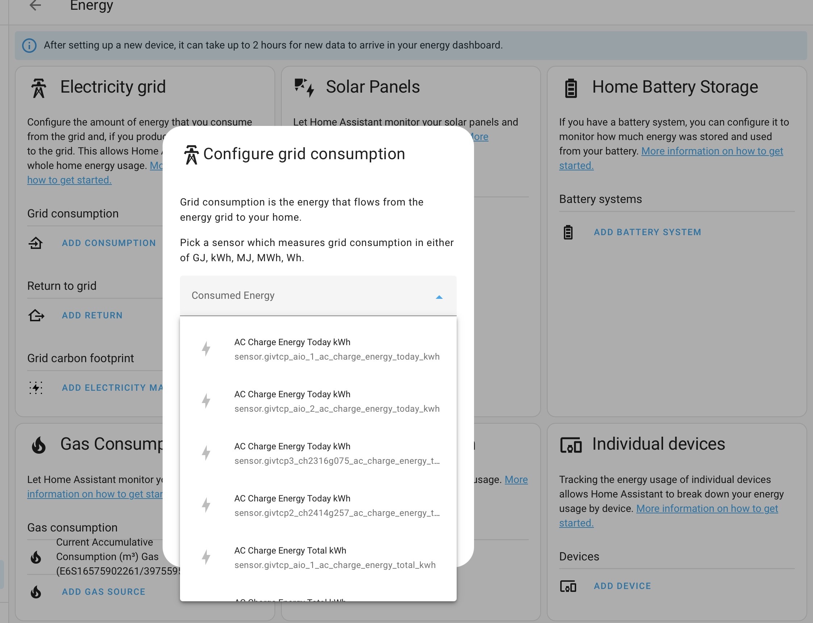813x623 pixels.
Task: Click ADD DEVICE button
Action: 622,586
